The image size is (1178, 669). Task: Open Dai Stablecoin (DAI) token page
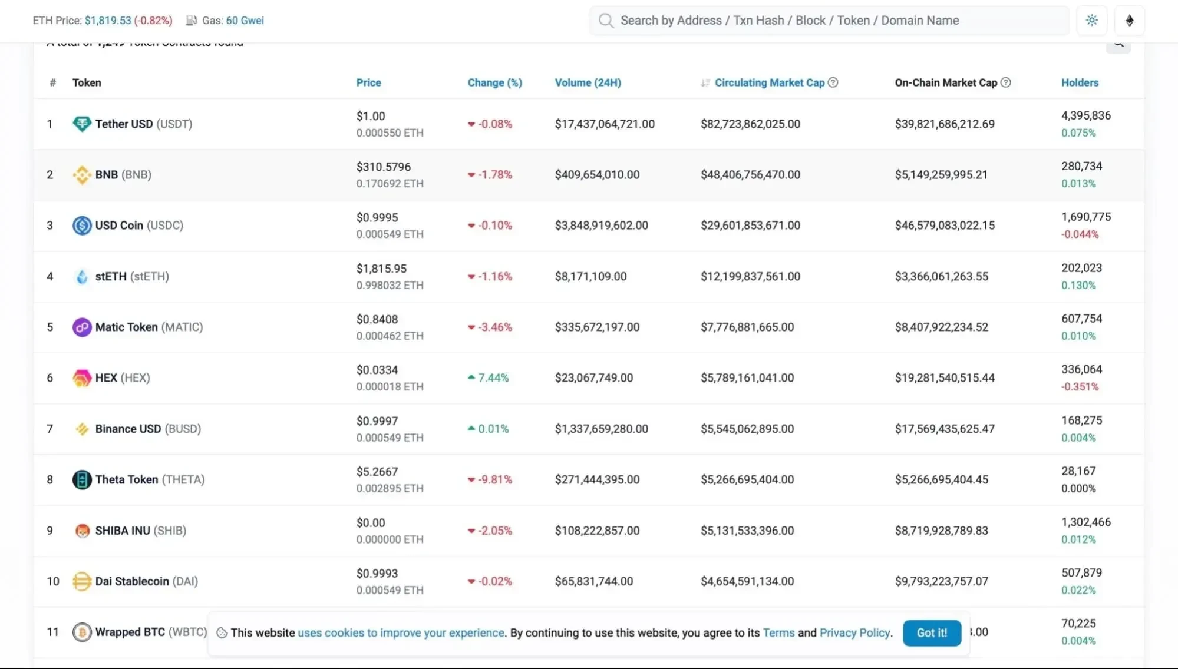pyautogui.click(x=146, y=582)
